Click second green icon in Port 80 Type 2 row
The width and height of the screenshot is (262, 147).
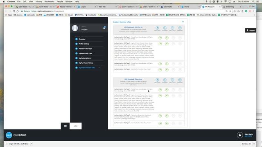click(167, 44)
